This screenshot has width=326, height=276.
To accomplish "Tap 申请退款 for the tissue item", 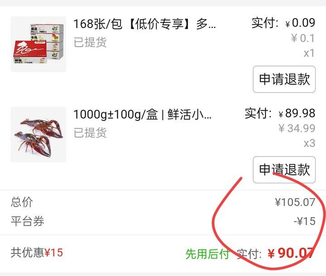I will [284, 79].
